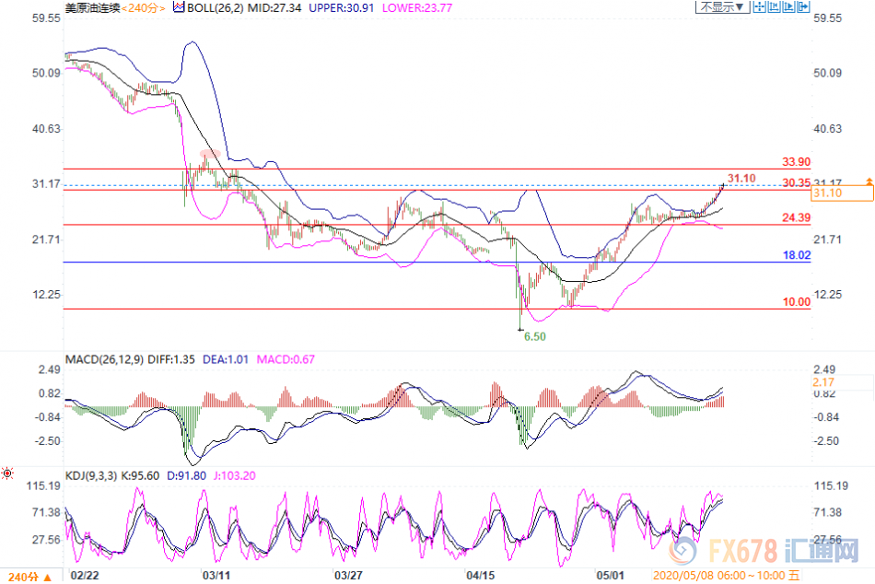The width and height of the screenshot is (875, 584).
Task: Click the DIFF:1.35 MACD value
Action: coord(171,359)
